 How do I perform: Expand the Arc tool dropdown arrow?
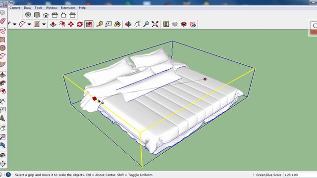pyautogui.click(x=29, y=24)
